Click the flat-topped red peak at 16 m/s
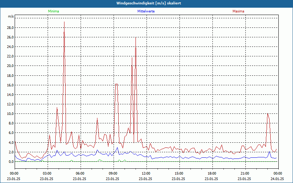 tap(116, 84)
